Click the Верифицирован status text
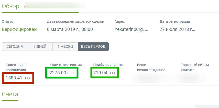The height and width of the screenshot is (108, 219). pyautogui.click(x=19, y=29)
